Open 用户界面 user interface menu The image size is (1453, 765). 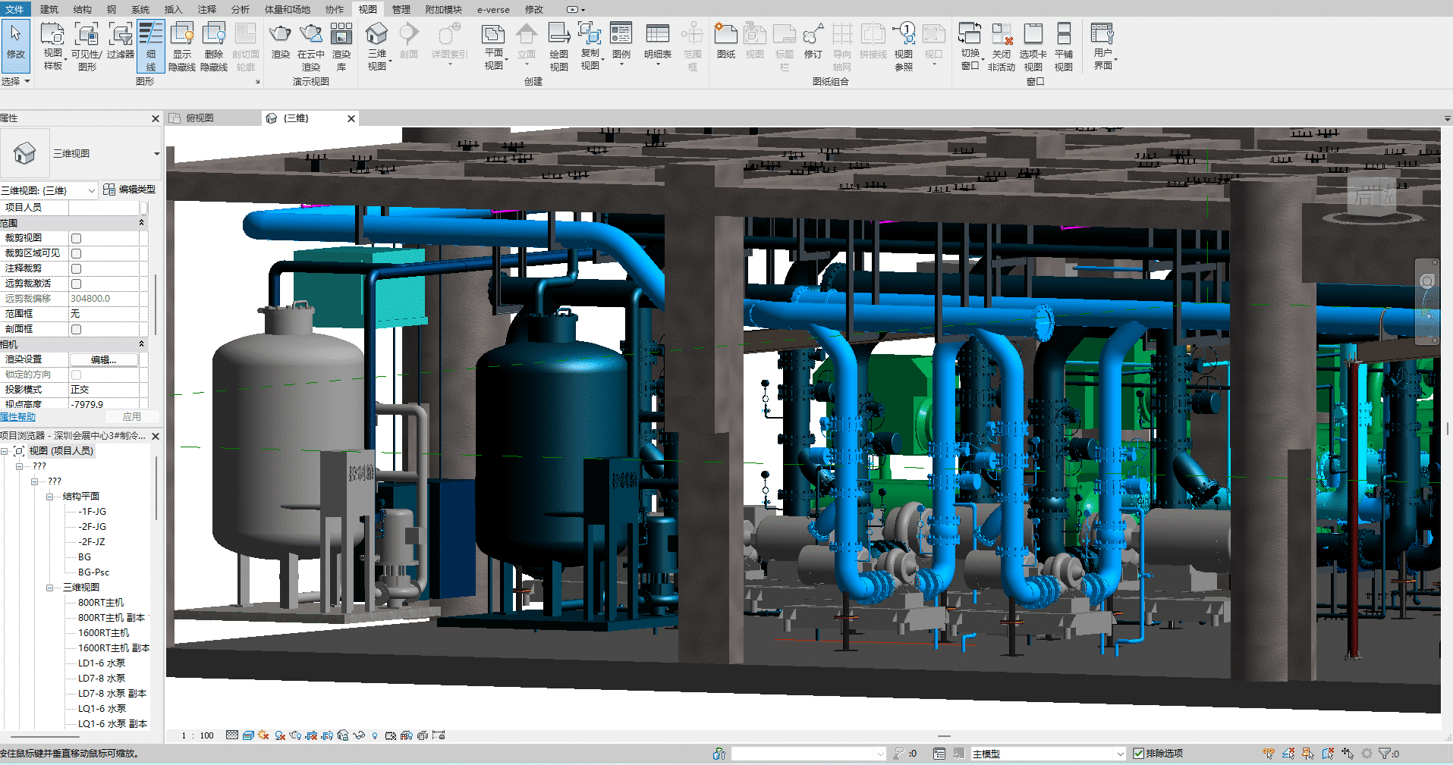pyautogui.click(x=1103, y=45)
